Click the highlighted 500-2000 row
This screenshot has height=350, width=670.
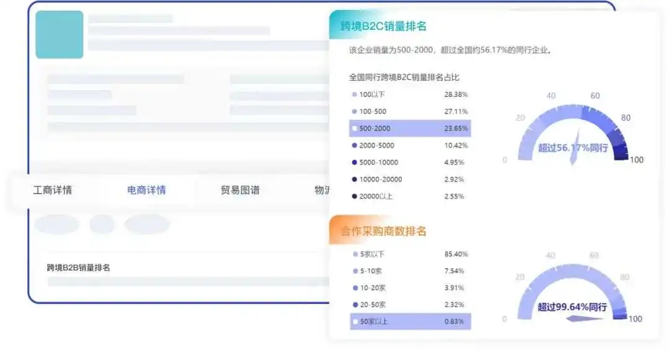[x=410, y=128]
